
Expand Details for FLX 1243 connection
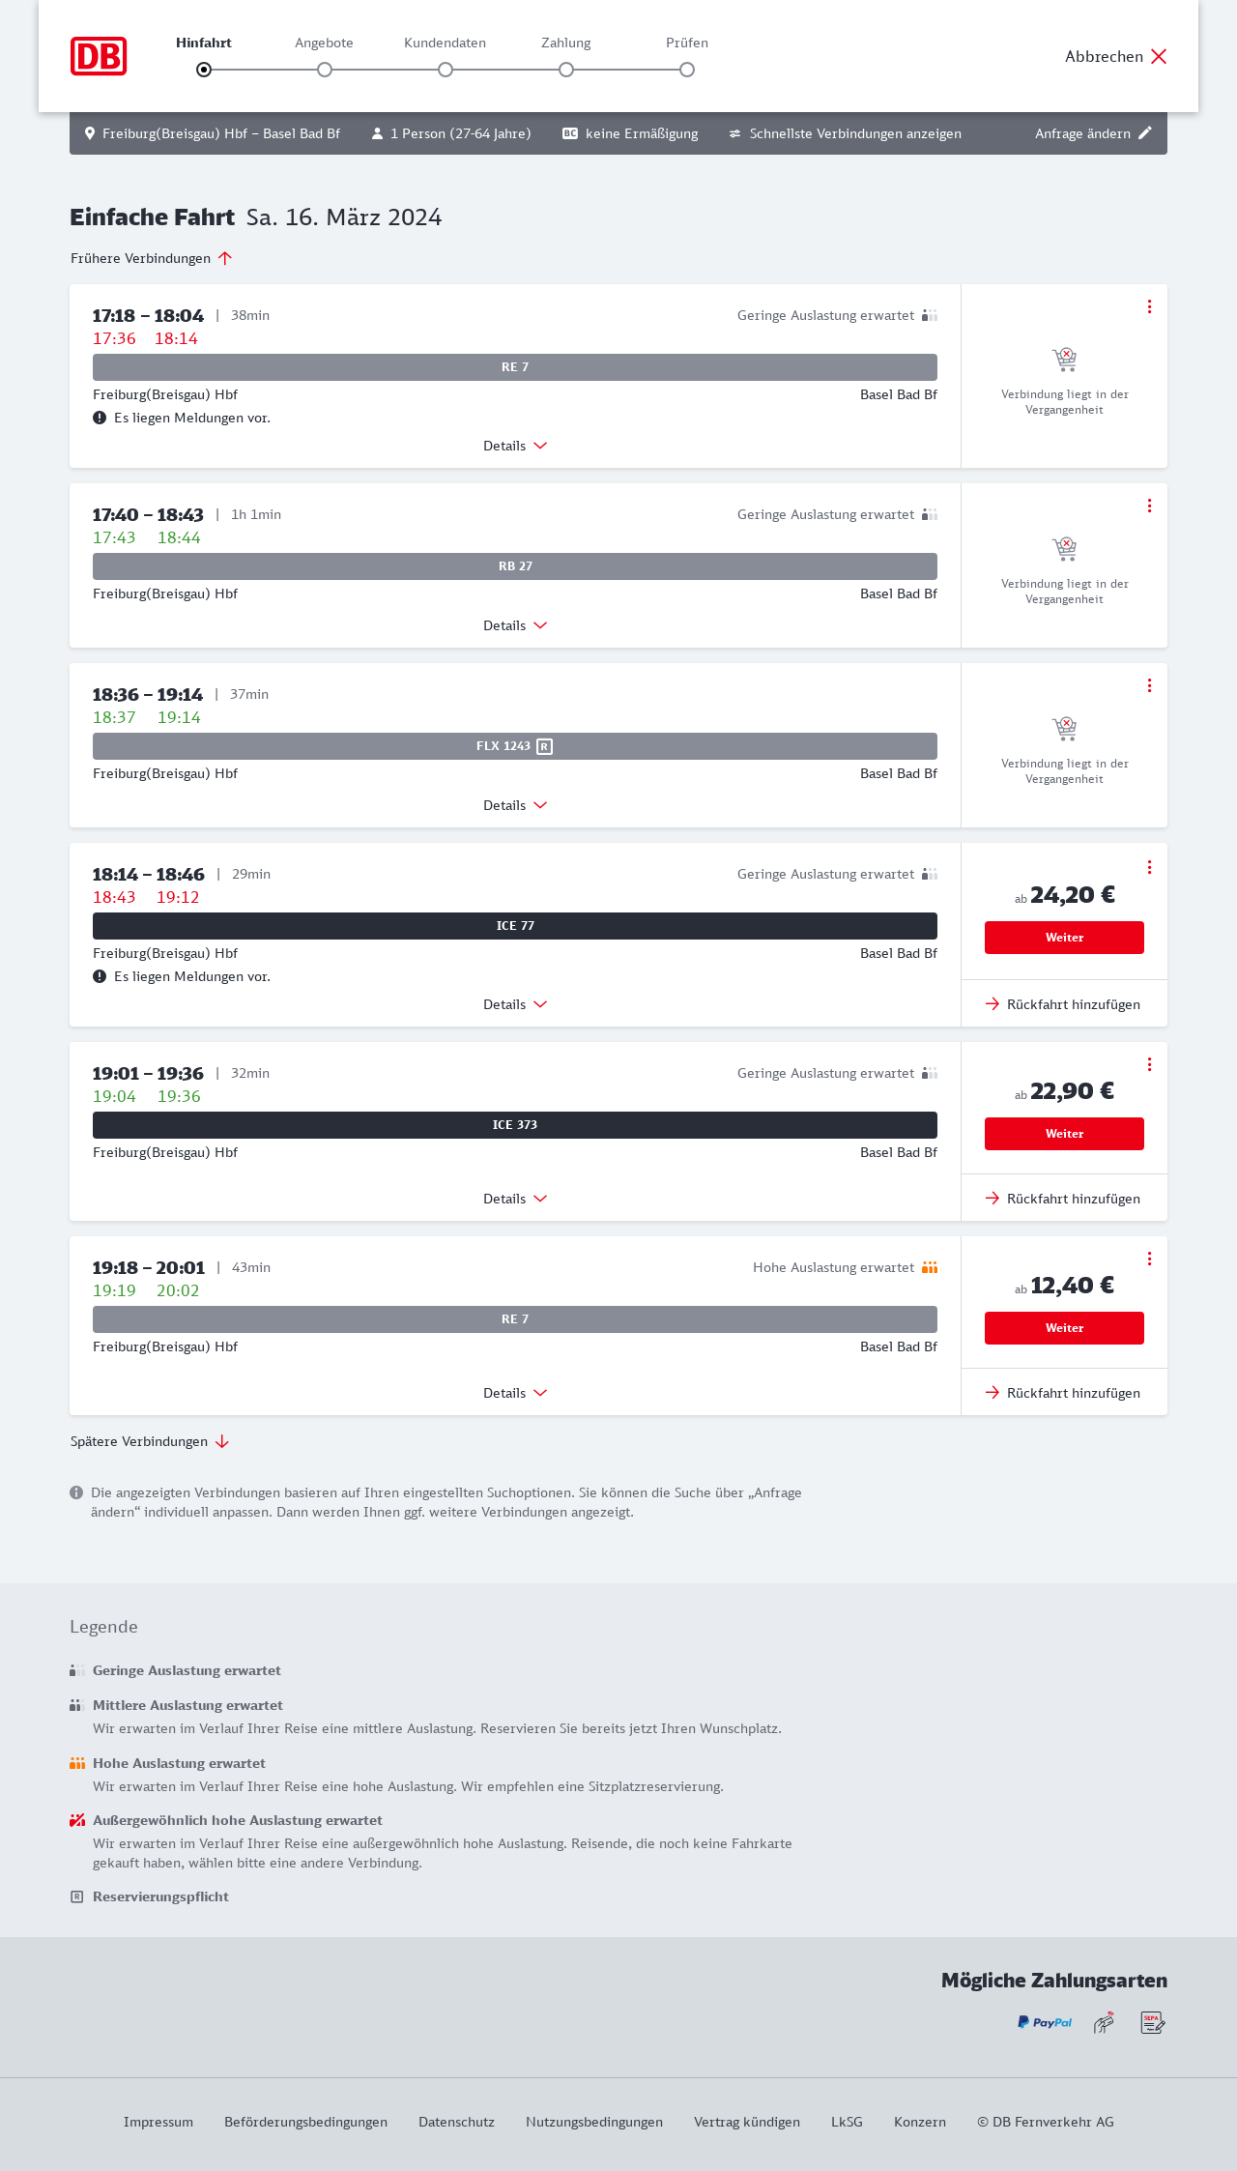[x=515, y=805]
